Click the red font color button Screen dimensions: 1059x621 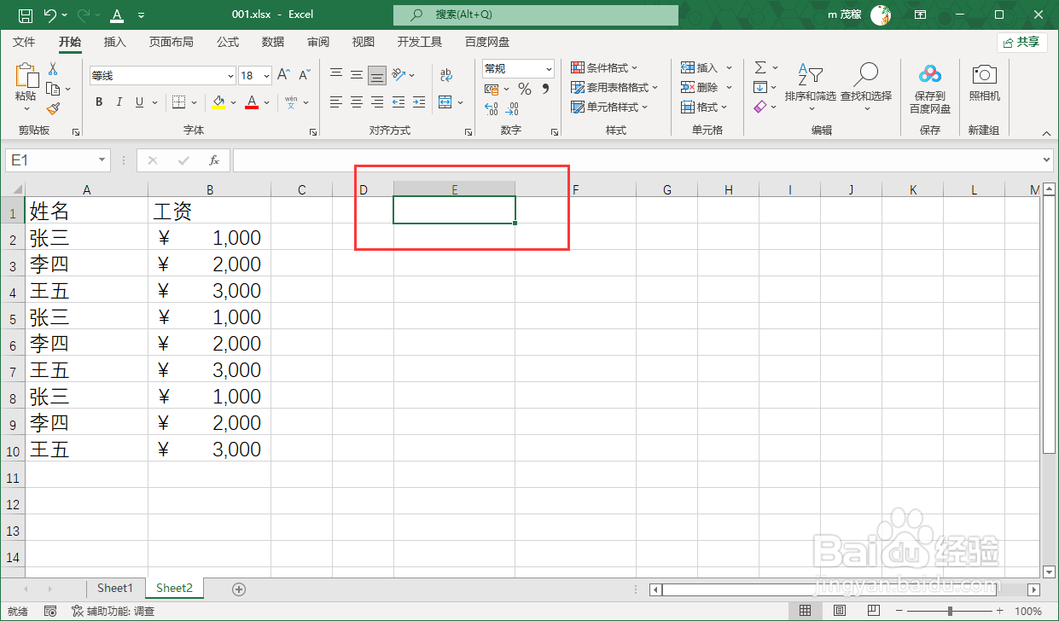pos(252,102)
